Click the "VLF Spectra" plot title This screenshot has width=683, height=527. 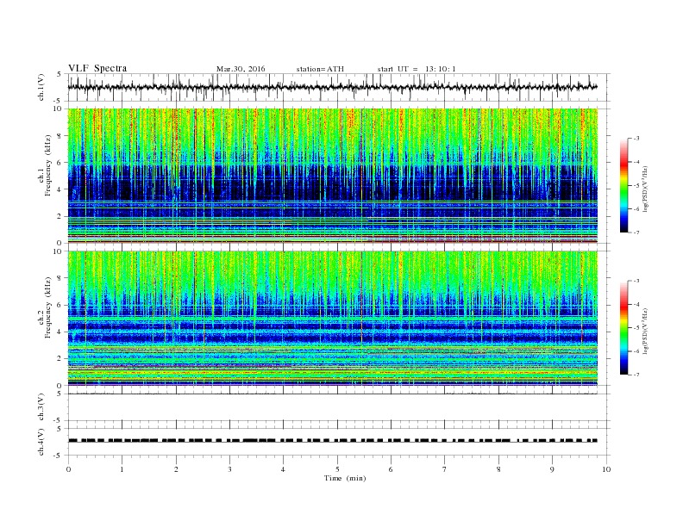point(97,68)
